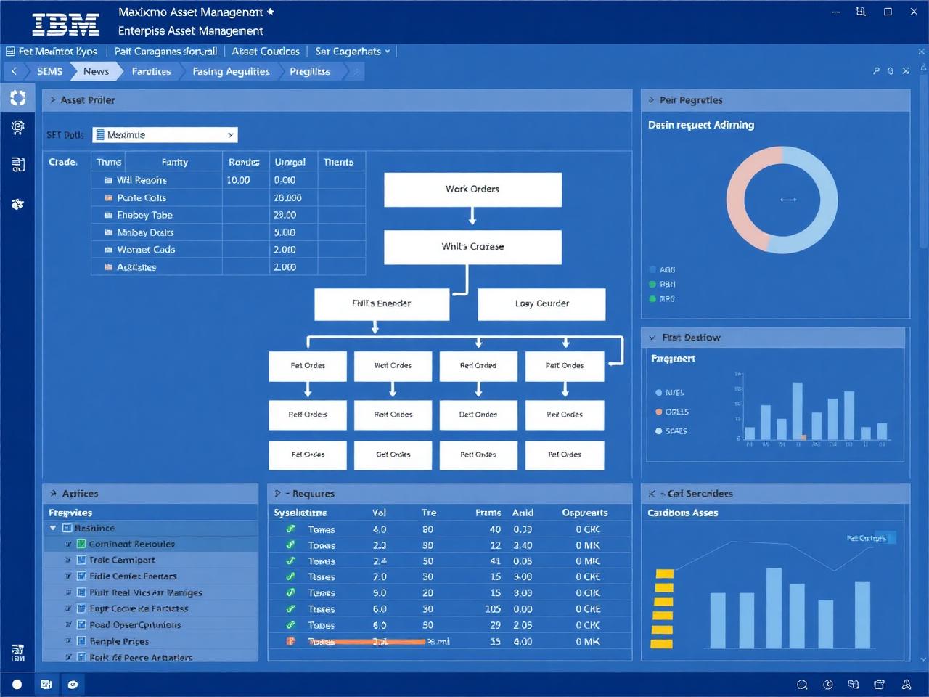Open the list-document icon in the left sidebar

pyautogui.click(x=17, y=165)
